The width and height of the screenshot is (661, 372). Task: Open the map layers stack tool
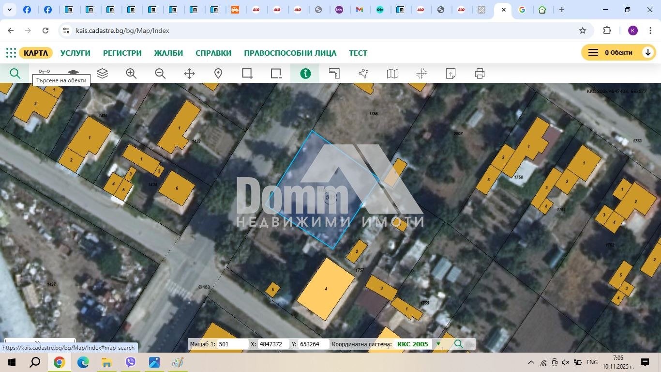click(x=102, y=74)
